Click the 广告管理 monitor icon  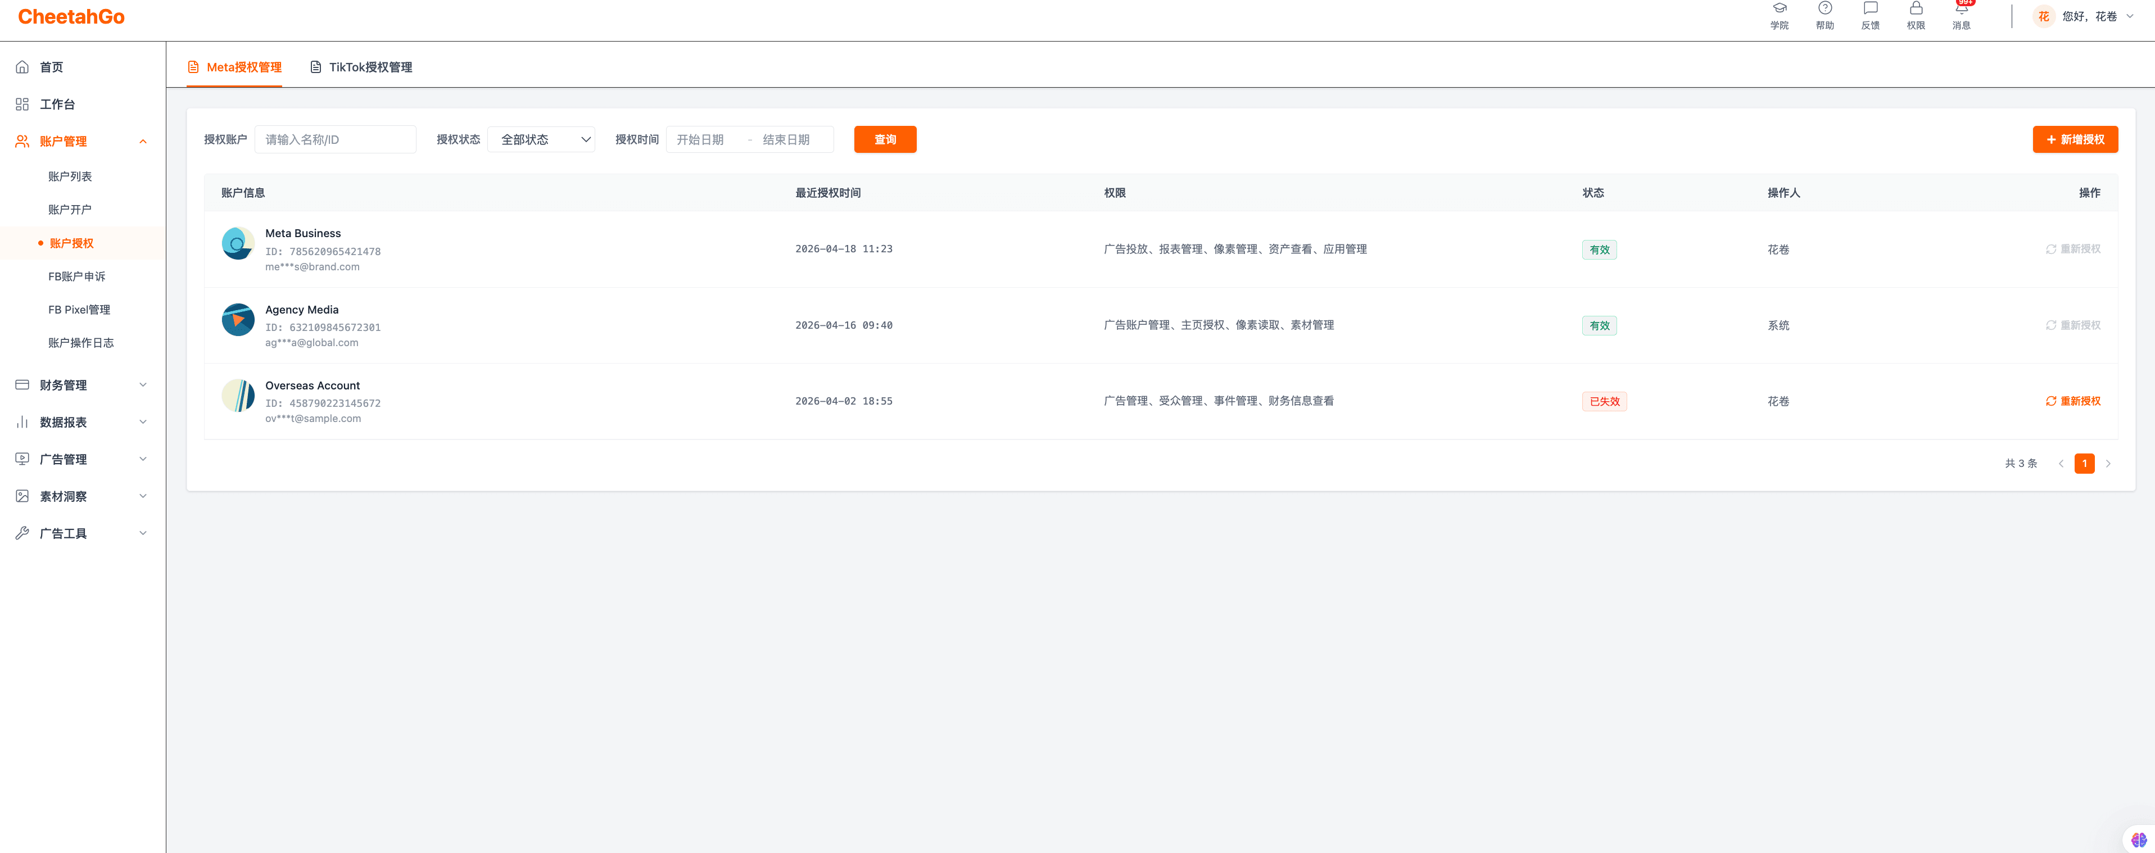22,459
